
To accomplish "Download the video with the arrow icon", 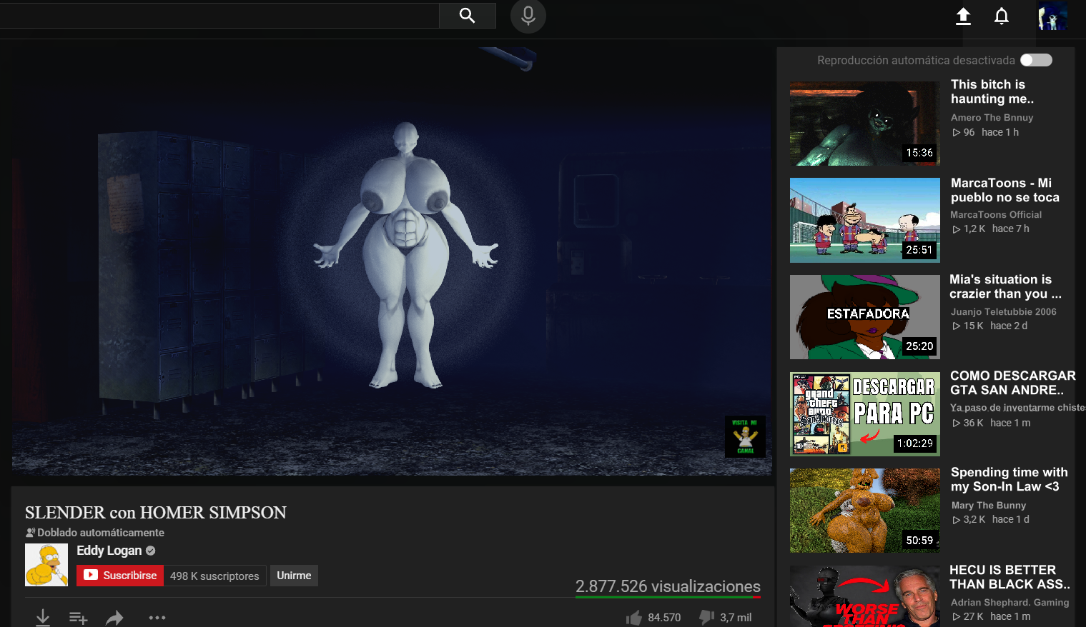I will [x=43, y=618].
